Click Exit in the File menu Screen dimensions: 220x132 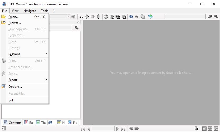(x=11, y=100)
